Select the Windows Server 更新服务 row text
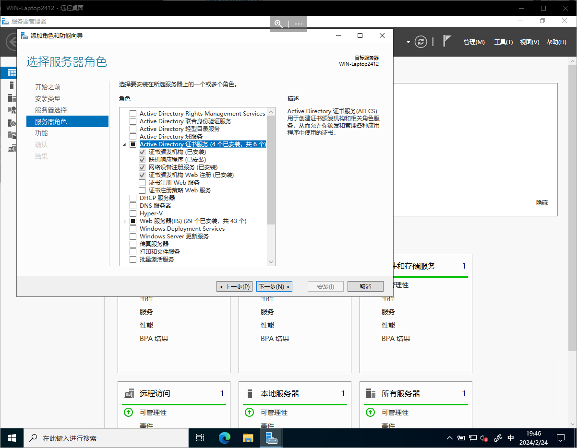 [x=174, y=236]
